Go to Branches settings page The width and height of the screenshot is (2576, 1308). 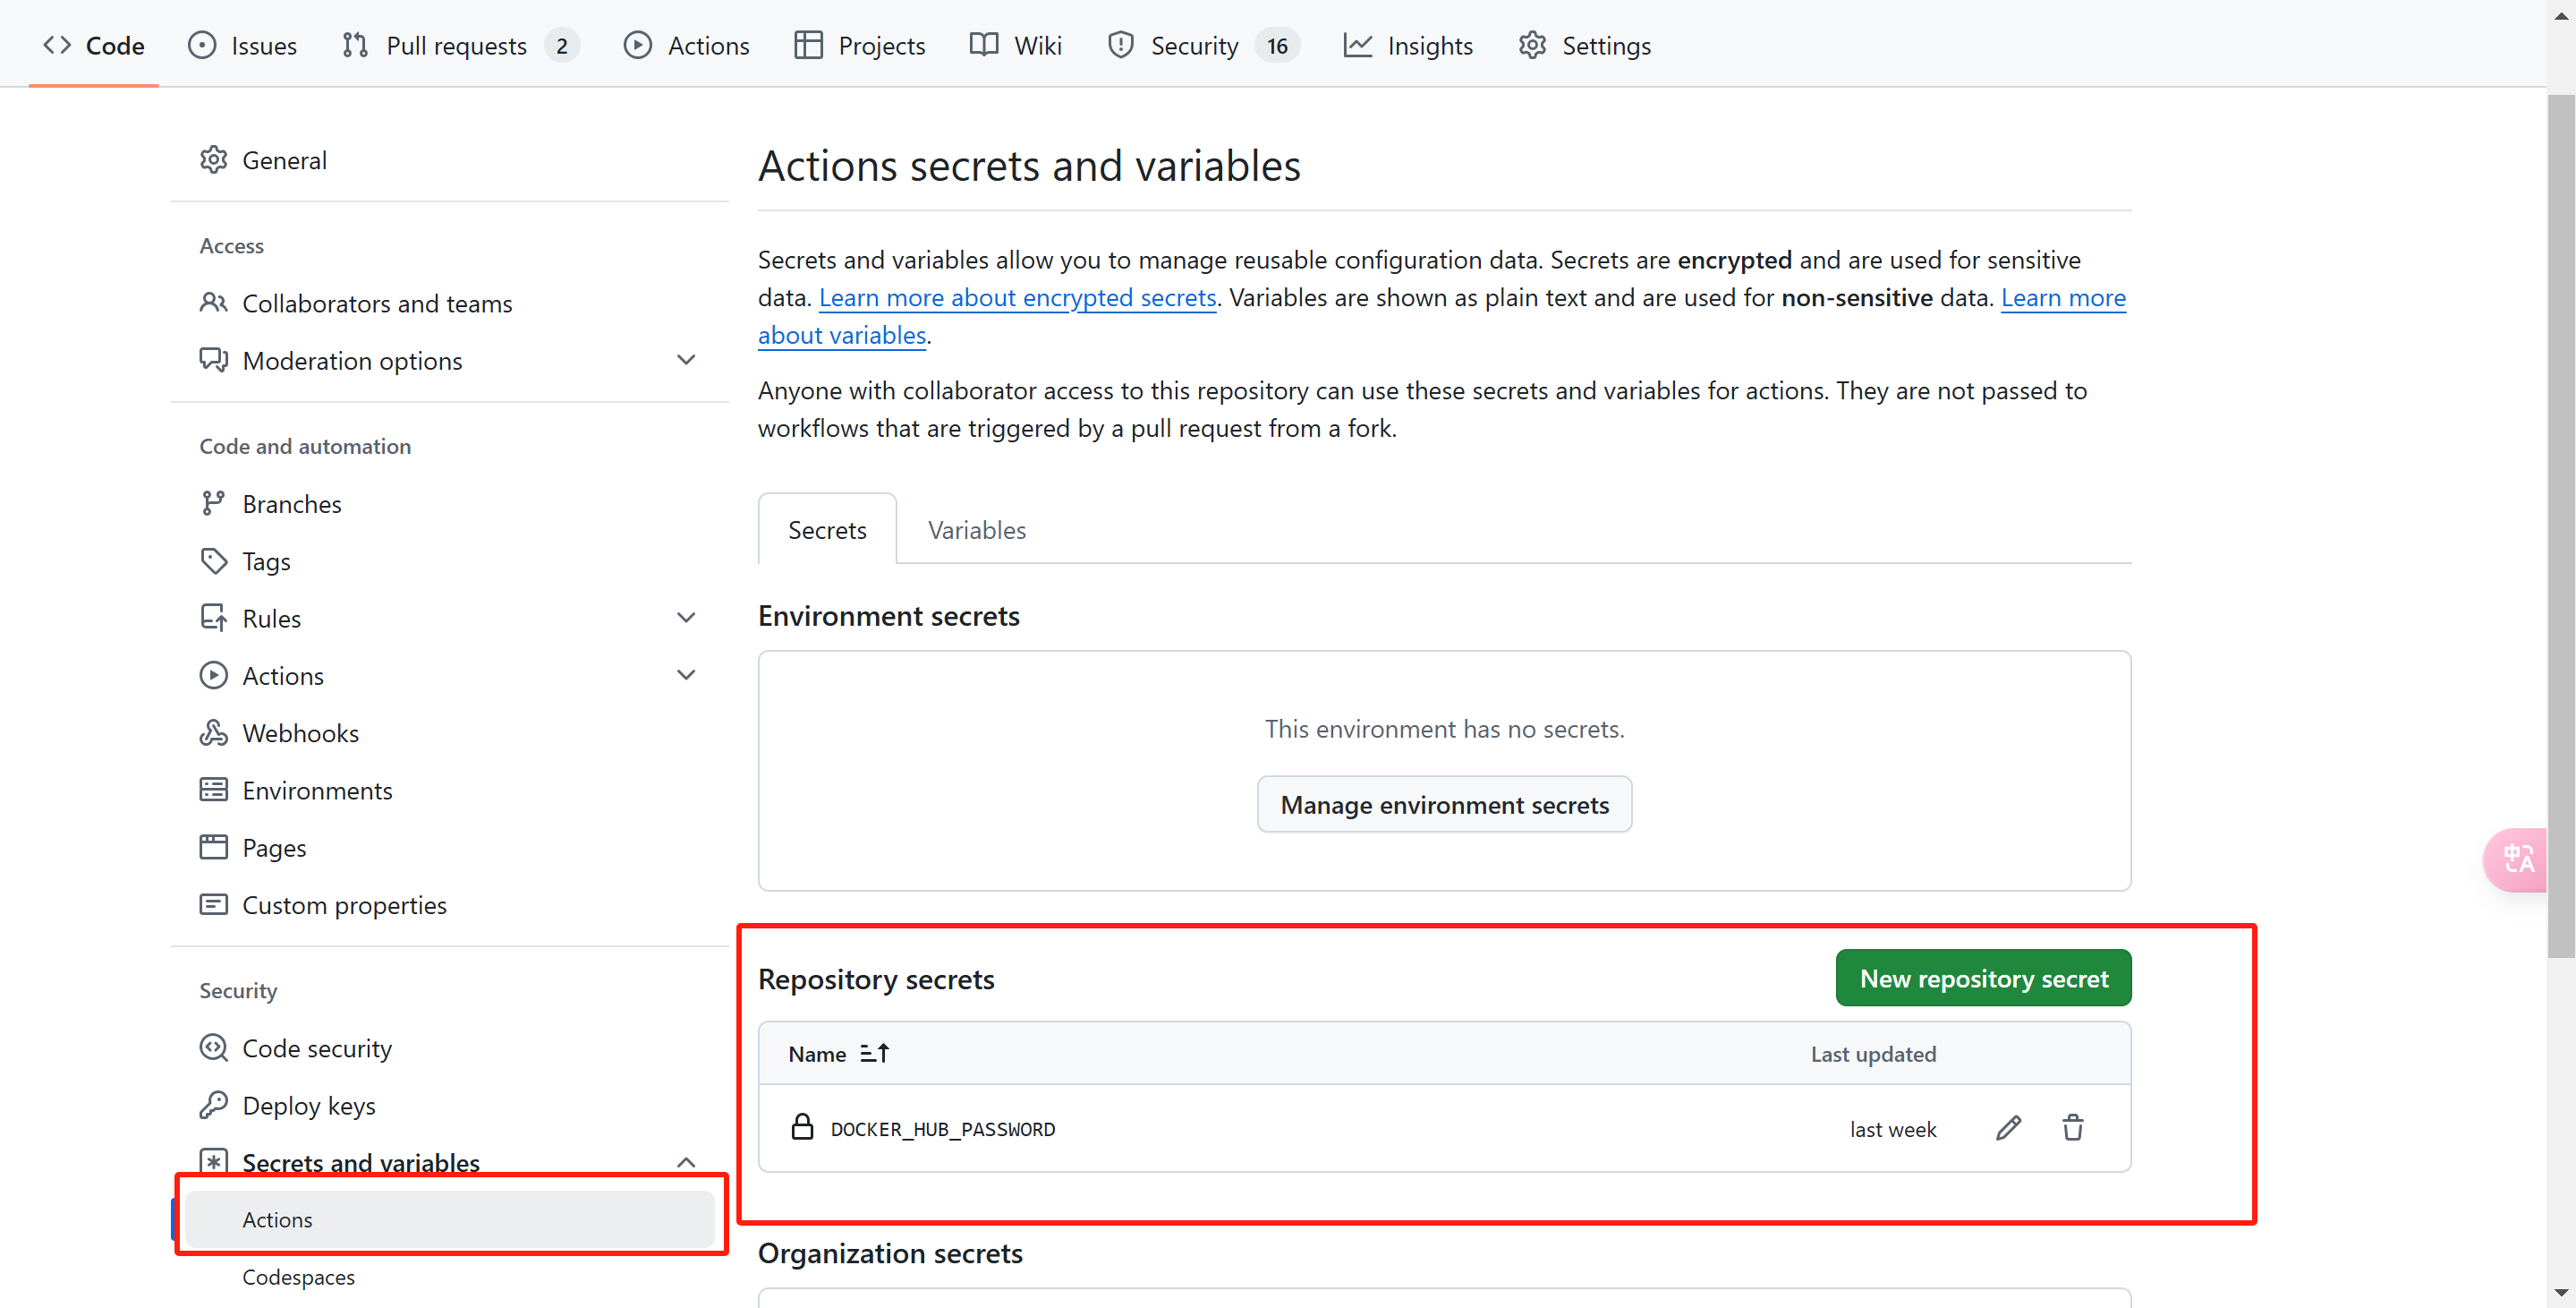pyautogui.click(x=291, y=503)
